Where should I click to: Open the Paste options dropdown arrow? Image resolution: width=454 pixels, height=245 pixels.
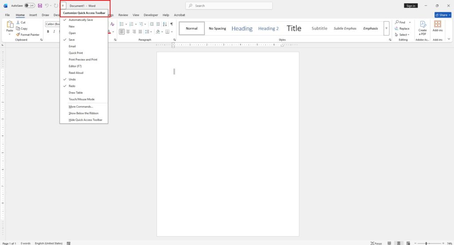pyautogui.click(x=10, y=34)
